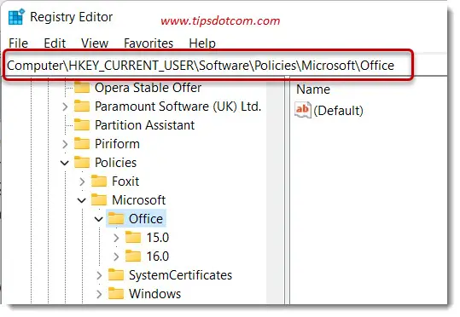The width and height of the screenshot is (460, 317).
Task: Collapse the Office key
Action: tap(99, 219)
